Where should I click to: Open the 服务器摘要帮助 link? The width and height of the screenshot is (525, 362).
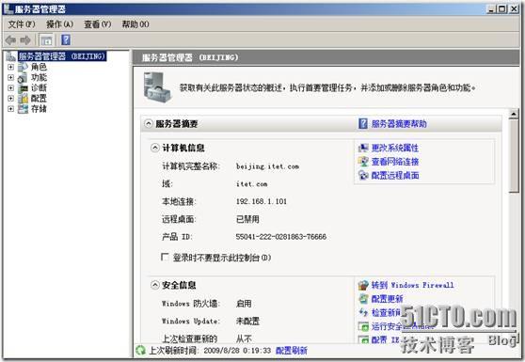tap(399, 124)
